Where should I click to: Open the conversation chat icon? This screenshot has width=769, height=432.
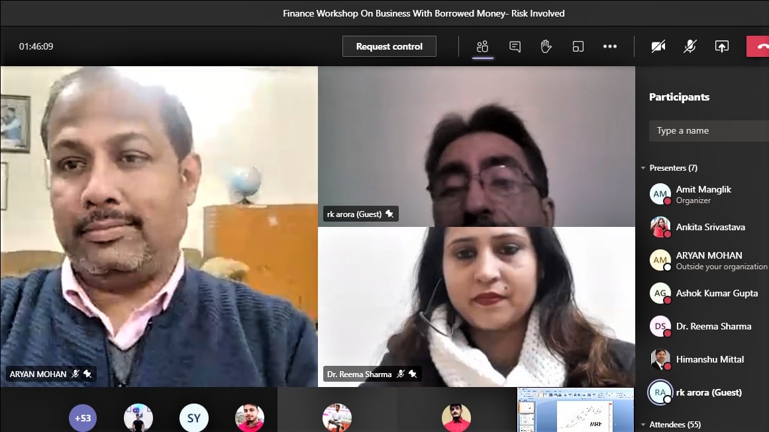click(515, 46)
